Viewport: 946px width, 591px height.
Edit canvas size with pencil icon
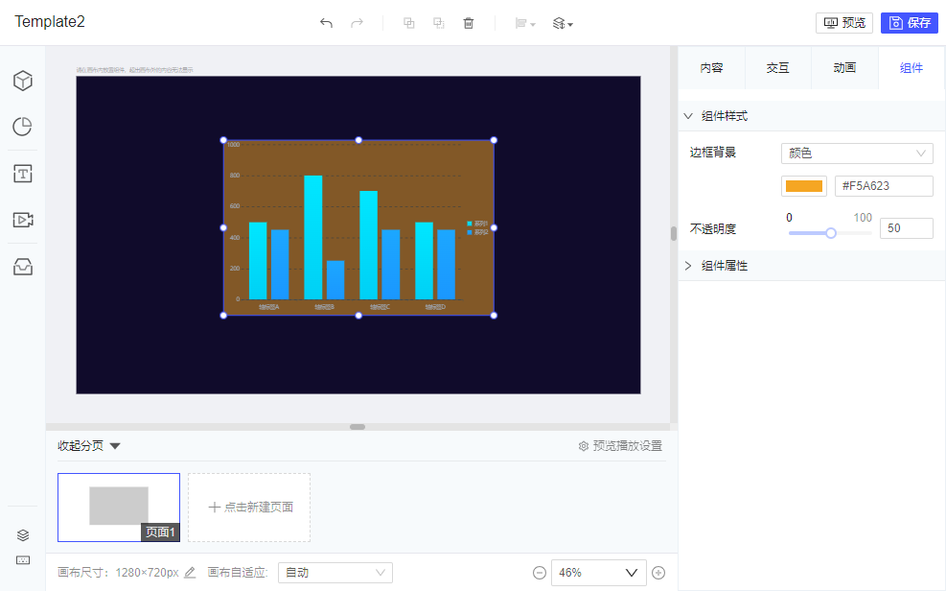190,572
